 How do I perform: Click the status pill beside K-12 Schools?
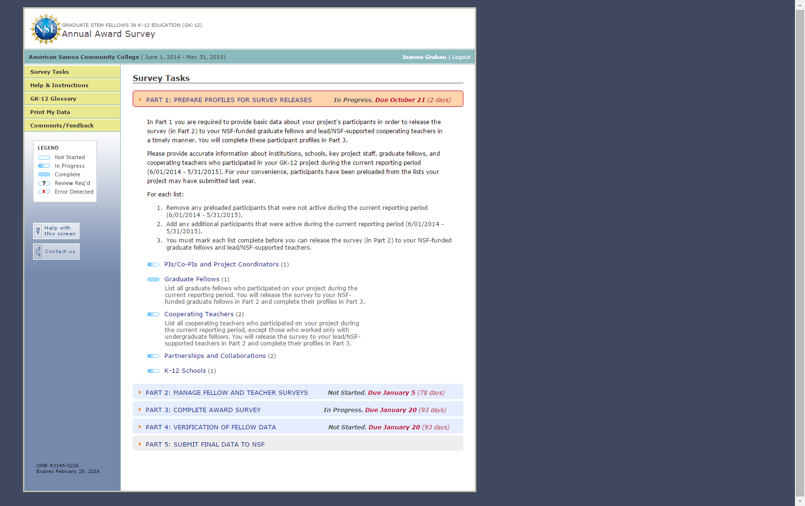pos(153,371)
